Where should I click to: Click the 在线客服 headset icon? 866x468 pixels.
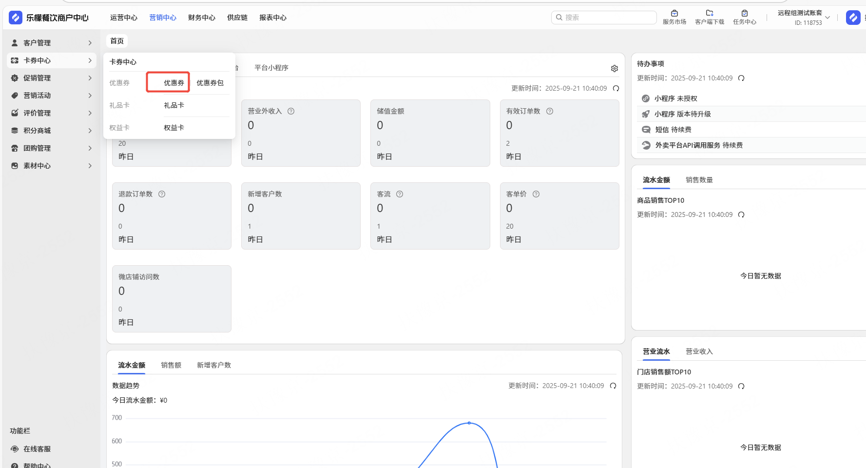pyautogui.click(x=15, y=449)
